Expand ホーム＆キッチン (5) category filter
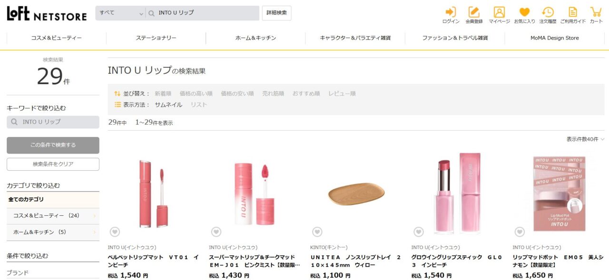The image size is (609, 280). [x=53, y=232]
